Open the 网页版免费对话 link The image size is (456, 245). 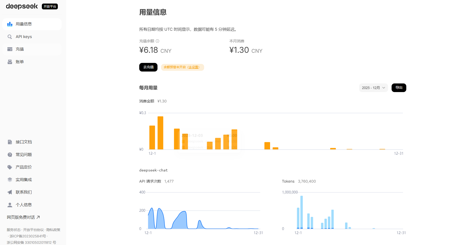pos(23,217)
